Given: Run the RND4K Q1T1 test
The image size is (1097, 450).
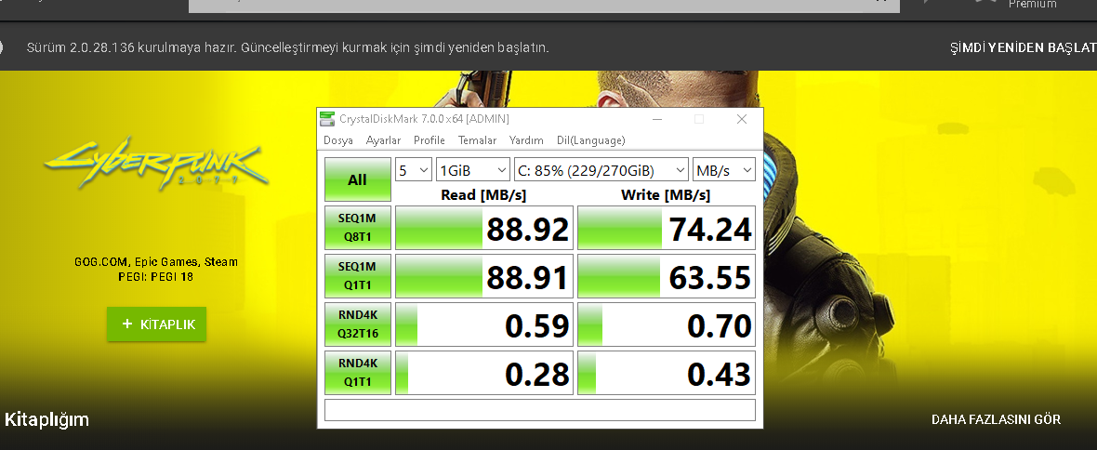Looking at the screenshot, I should [358, 372].
